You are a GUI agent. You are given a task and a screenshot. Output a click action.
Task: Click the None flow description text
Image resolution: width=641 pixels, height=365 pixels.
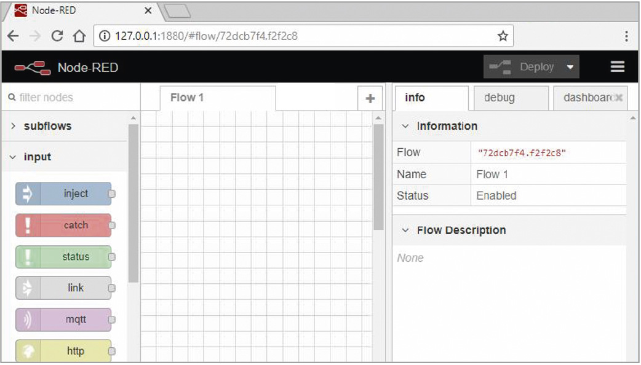pyautogui.click(x=410, y=258)
